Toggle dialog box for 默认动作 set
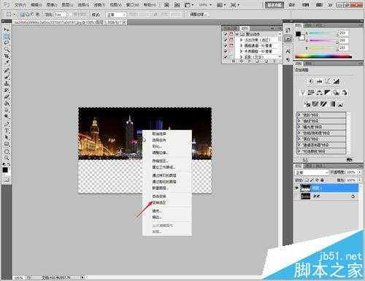The width and height of the screenshot is (365, 281). pos(231,34)
